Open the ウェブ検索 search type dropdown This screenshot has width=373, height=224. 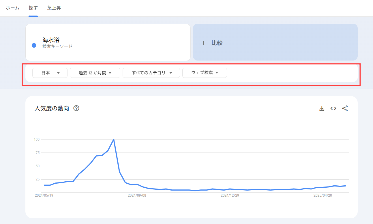click(205, 73)
